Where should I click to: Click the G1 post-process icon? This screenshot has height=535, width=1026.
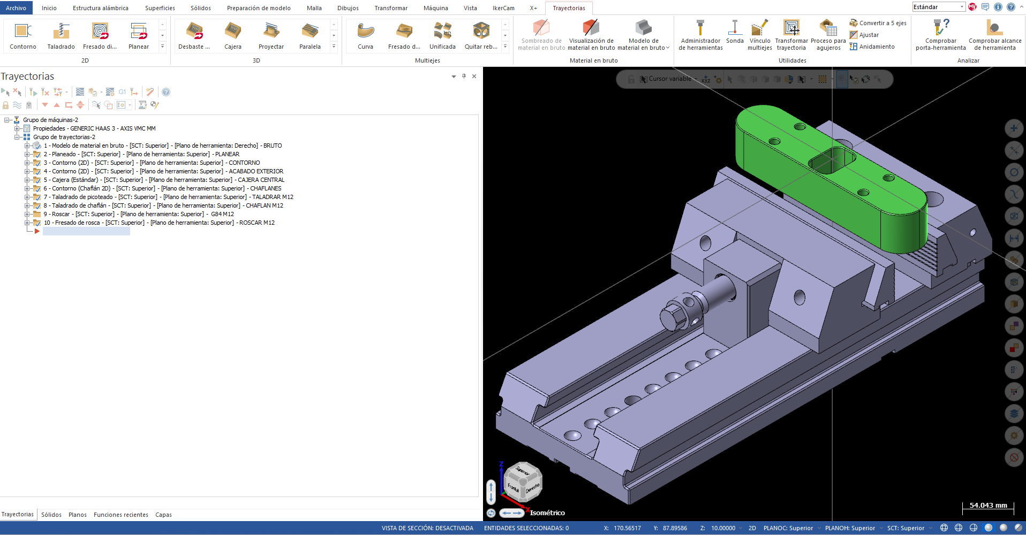pyautogui.click(x=122, y=92)
